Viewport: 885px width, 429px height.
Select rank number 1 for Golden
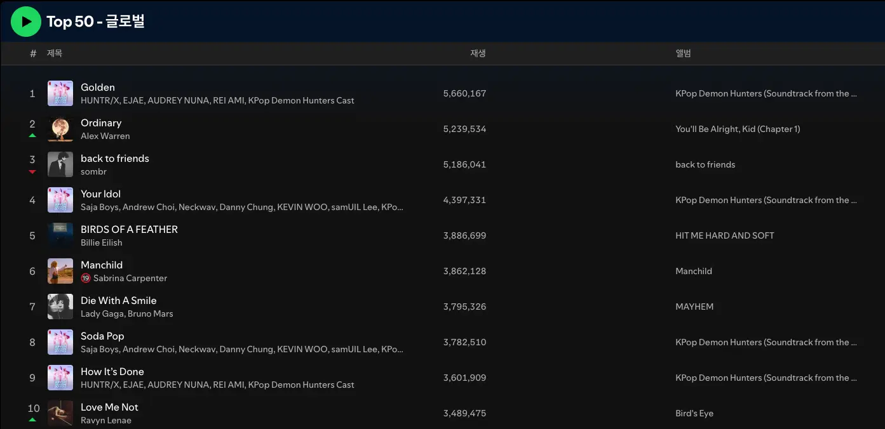coord(32,93)
